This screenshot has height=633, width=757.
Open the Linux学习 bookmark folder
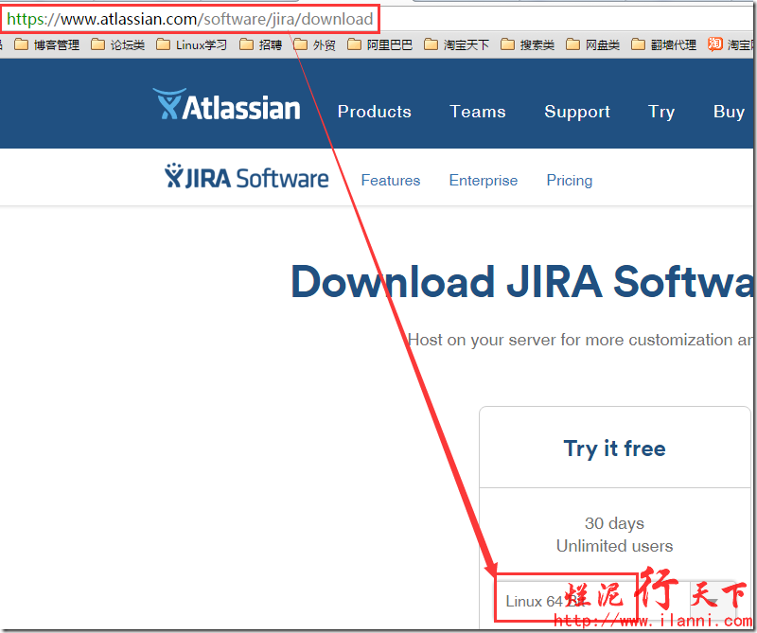coord(191,44)
